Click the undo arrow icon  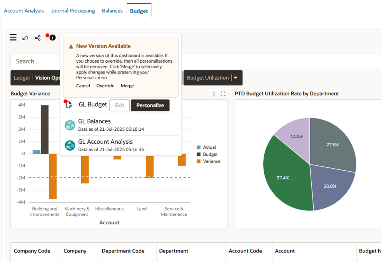[25, 38]
